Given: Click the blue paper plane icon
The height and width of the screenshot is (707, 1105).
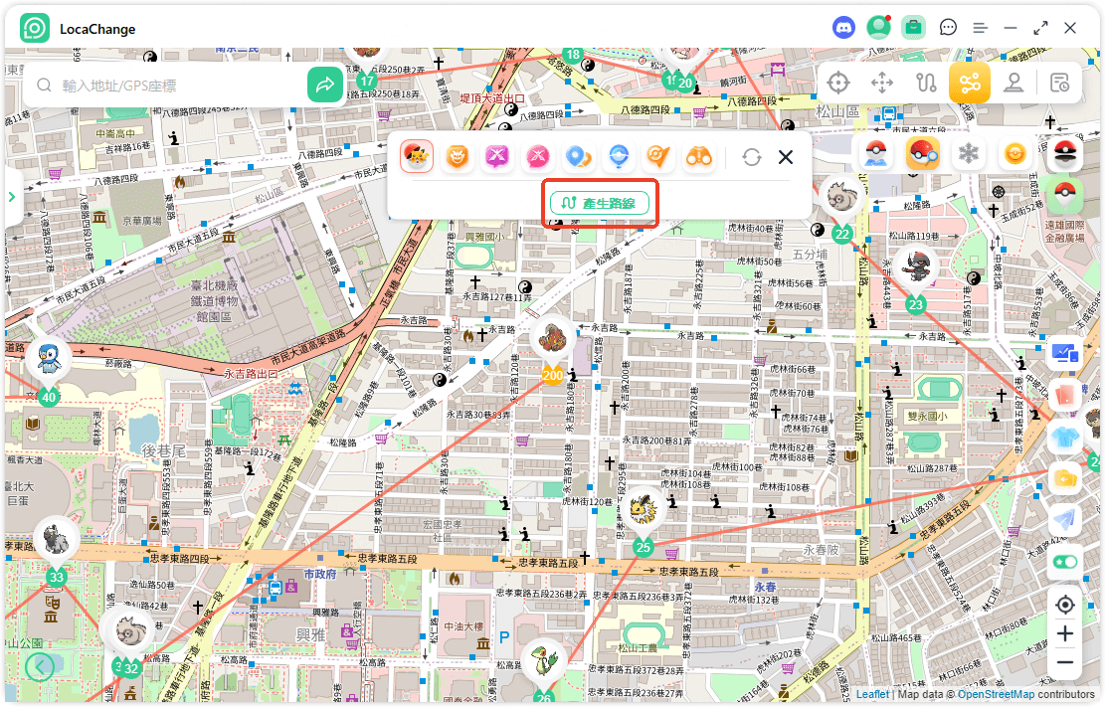Looking at the screenshot, I should click(x=1065, y=520).
